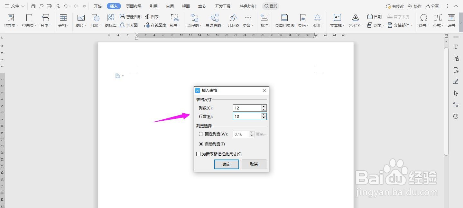Switch to the 开始 tab
The height and width of the screenshot is (208, 463).
[98, 6]
